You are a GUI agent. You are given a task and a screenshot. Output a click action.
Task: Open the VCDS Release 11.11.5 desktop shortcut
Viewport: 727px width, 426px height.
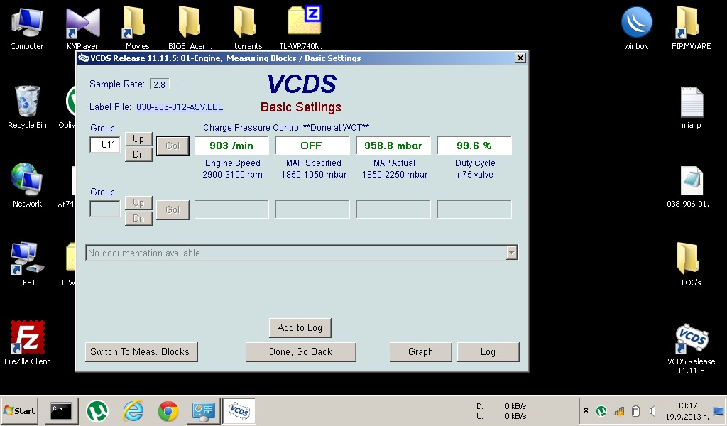[691, 341]
